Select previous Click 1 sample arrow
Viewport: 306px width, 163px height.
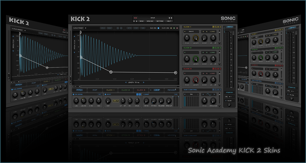pyautogui.click(x=203, y=32)
